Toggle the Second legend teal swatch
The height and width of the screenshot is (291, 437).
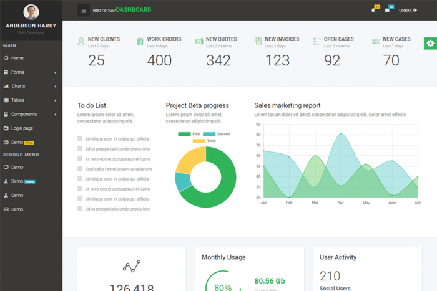point(209,134)
